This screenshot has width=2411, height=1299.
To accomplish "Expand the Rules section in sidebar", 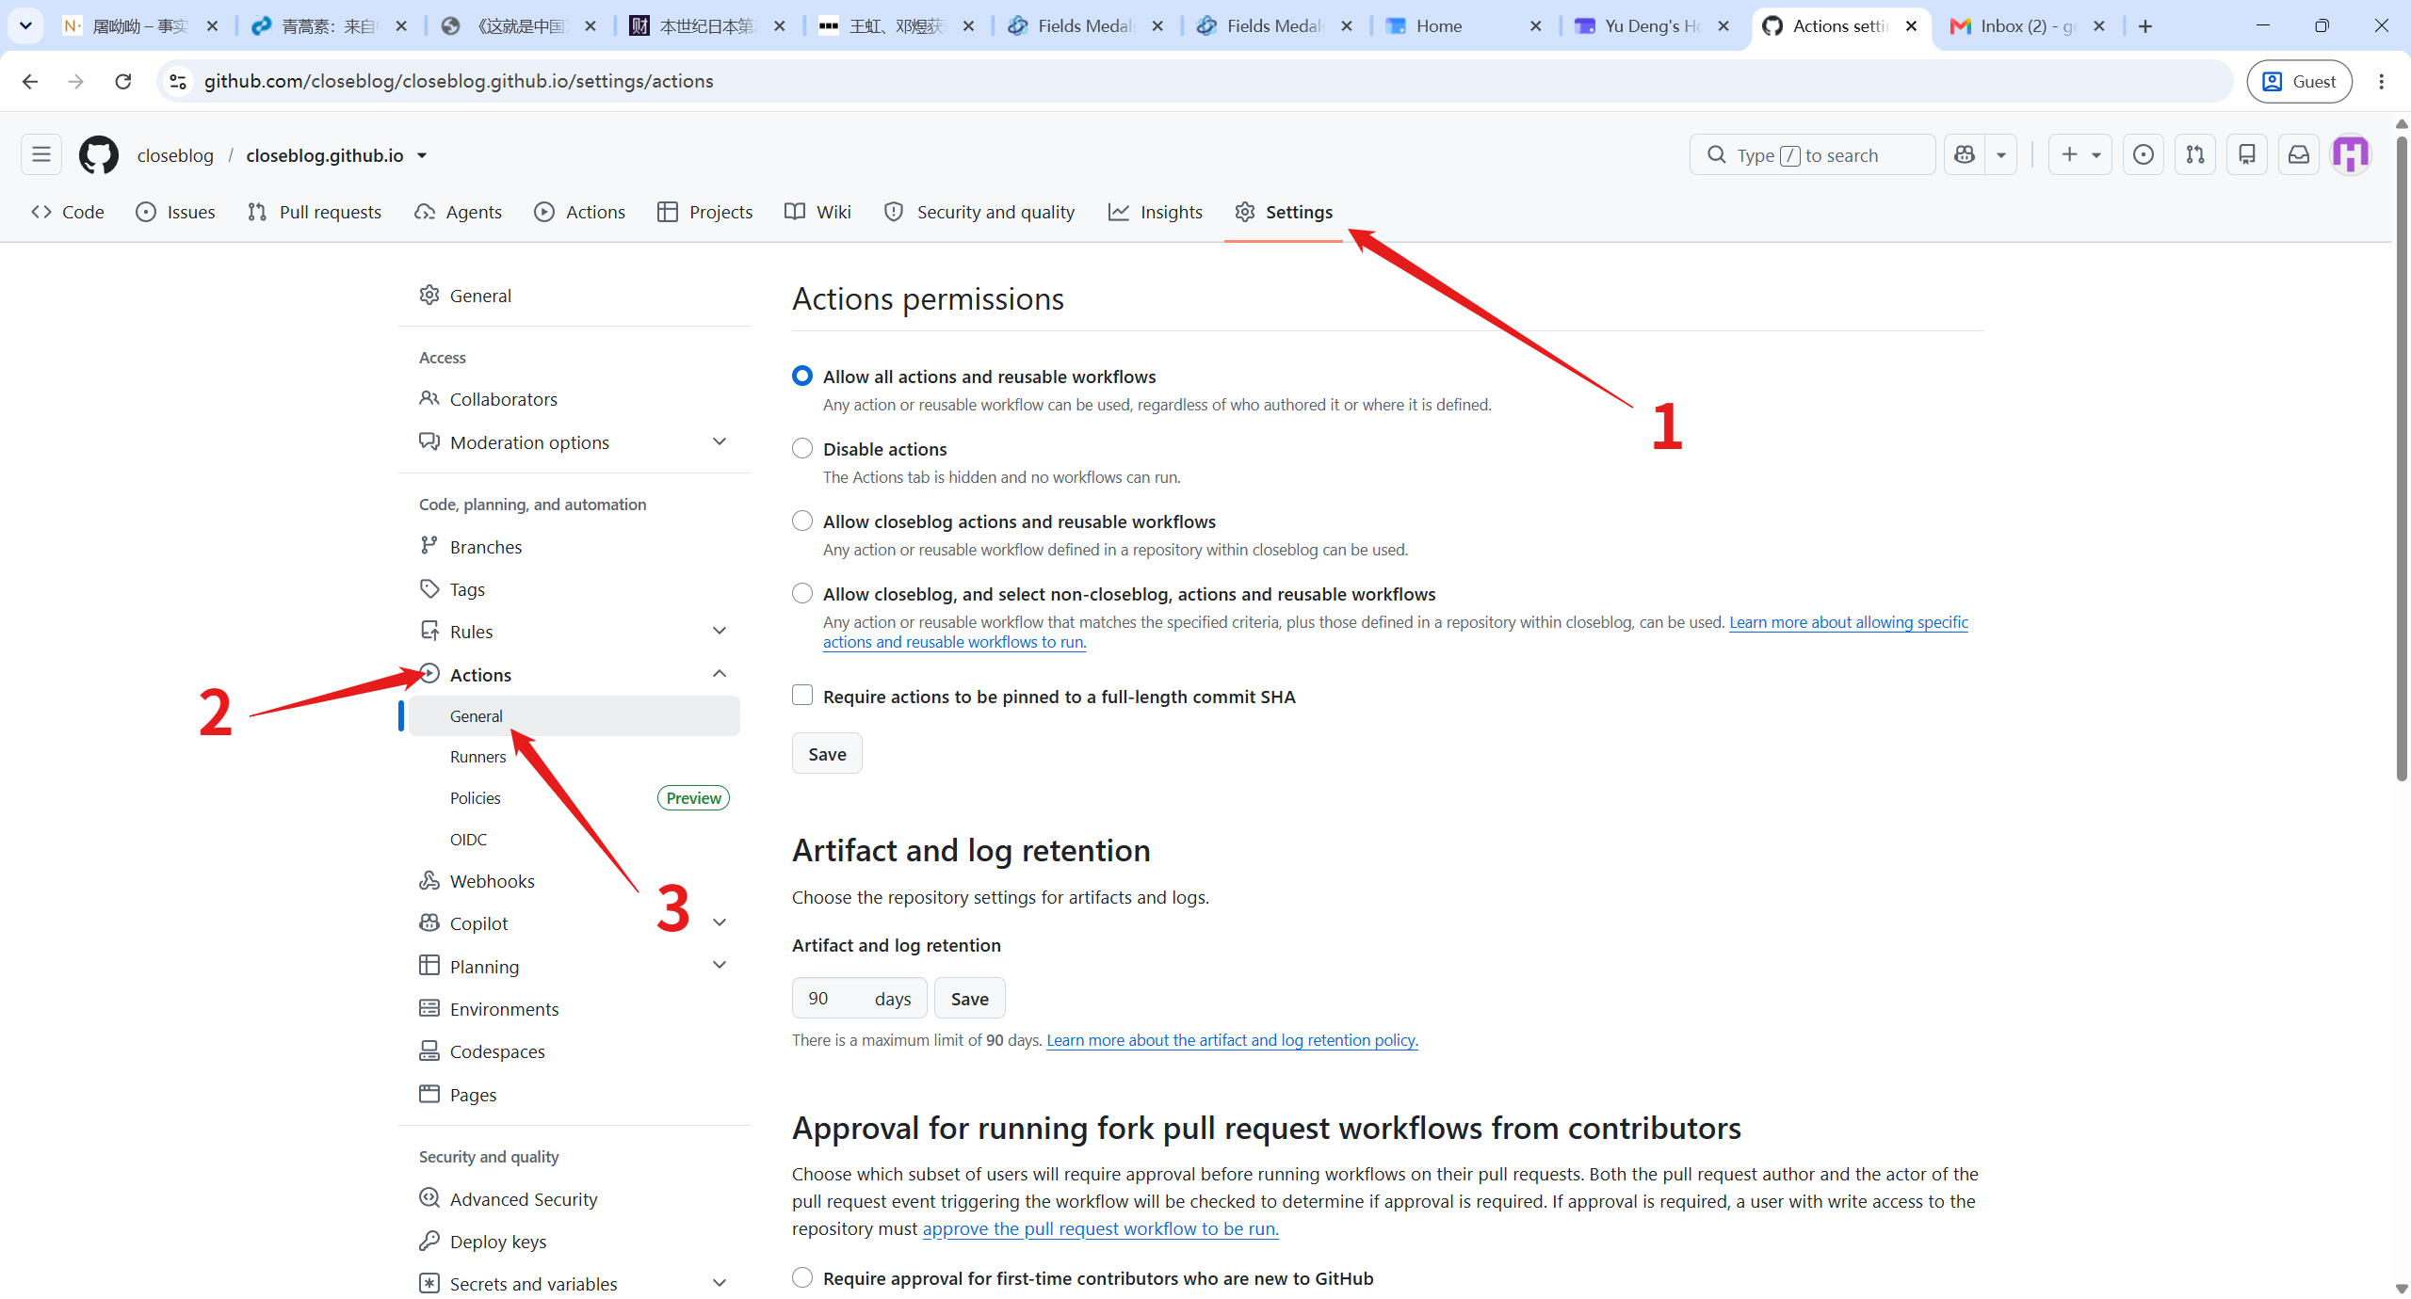I will pyautogui.click(x=720, y=632).
